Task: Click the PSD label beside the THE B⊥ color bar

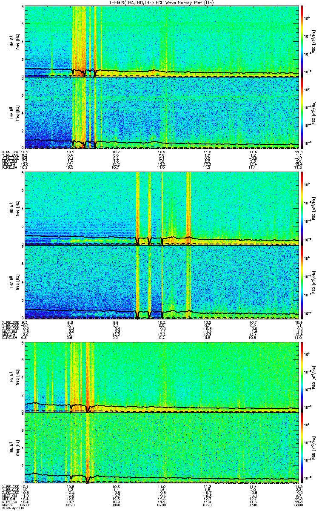Action: 313,377
